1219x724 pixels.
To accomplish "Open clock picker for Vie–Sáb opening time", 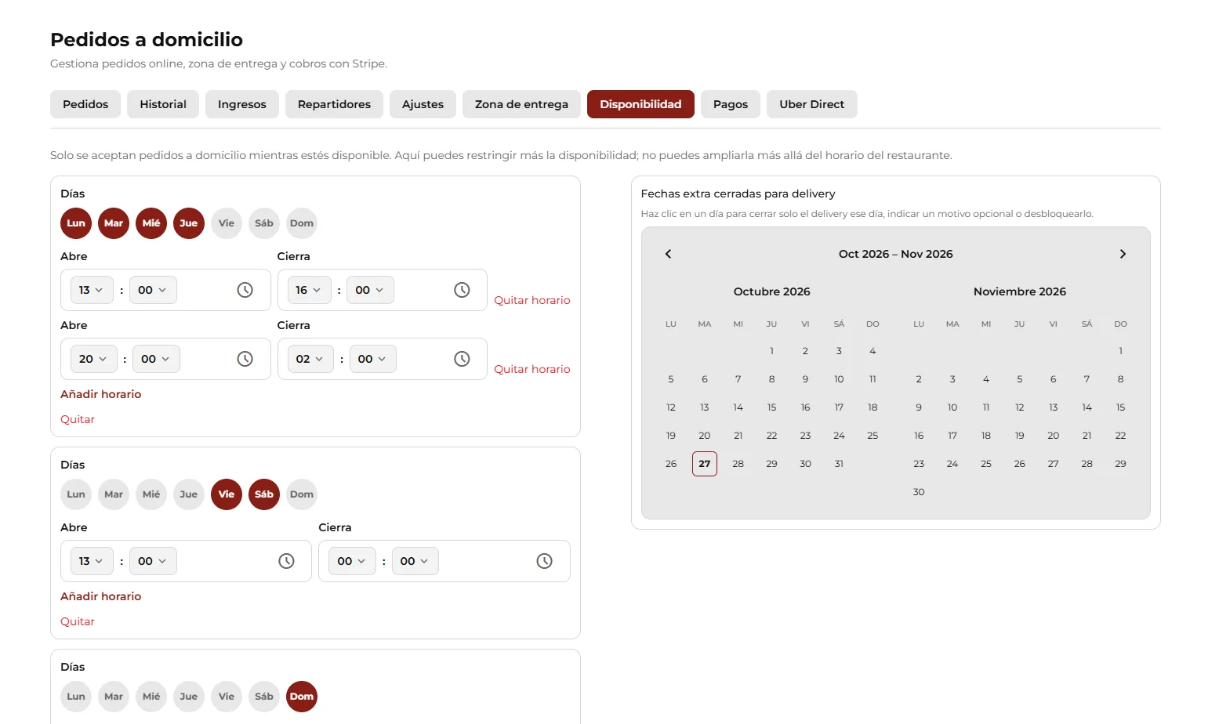I will [x=287, y=561].
